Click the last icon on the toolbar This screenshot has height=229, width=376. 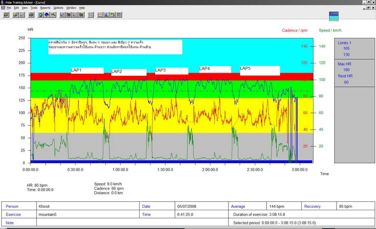120,15
